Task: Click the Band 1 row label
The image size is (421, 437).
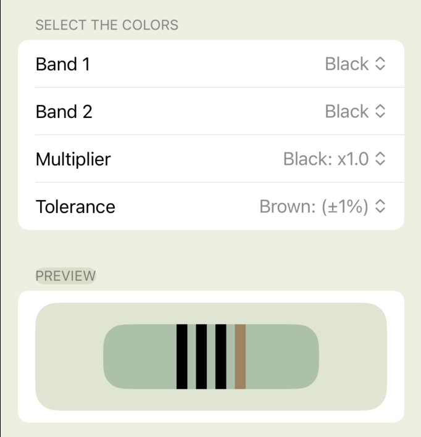Action: point(63,64)
